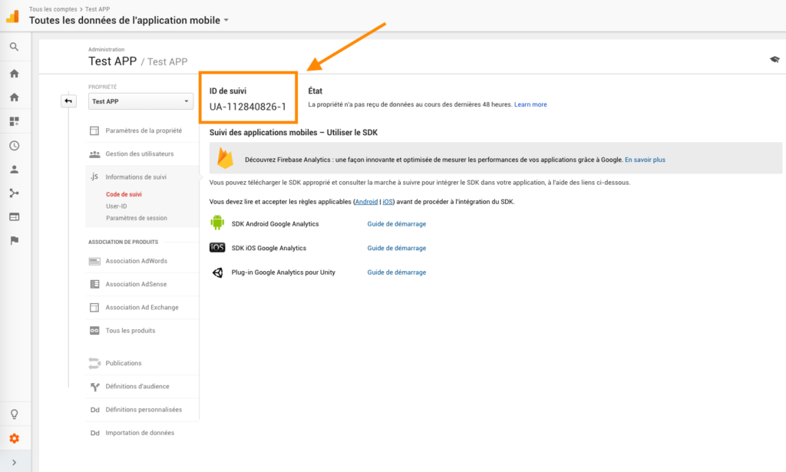Open Association AdSense
786x472 pixels.
click(x=136, y=284)
